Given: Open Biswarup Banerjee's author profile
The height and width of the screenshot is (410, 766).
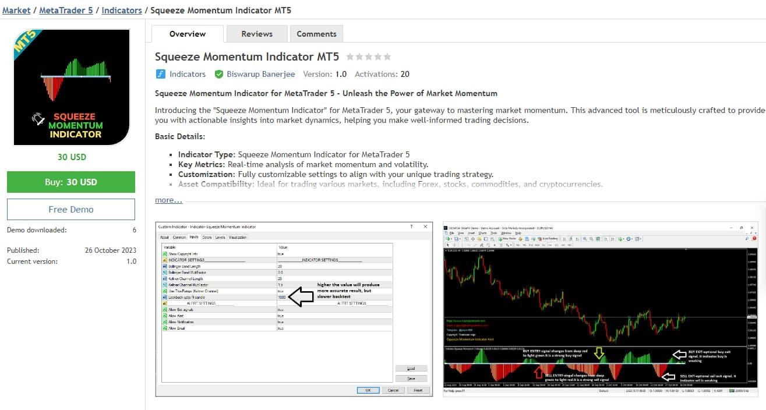Looking at the screenshot, I should point(261,74).
